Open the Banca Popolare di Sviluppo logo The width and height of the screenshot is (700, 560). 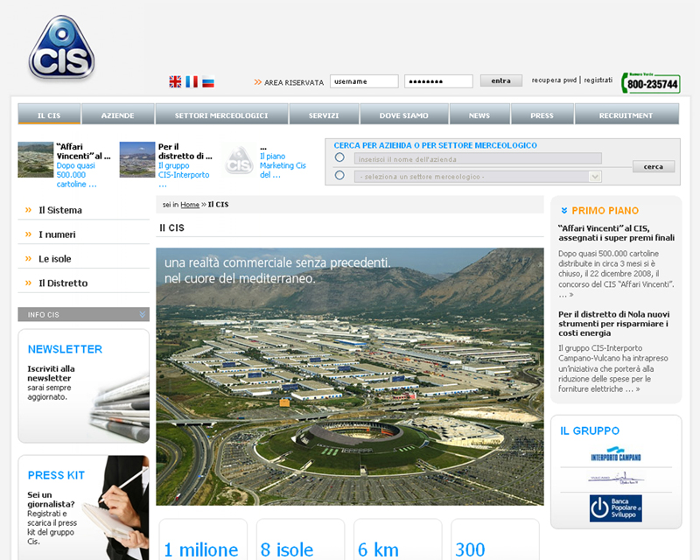(x=616, y=508)
